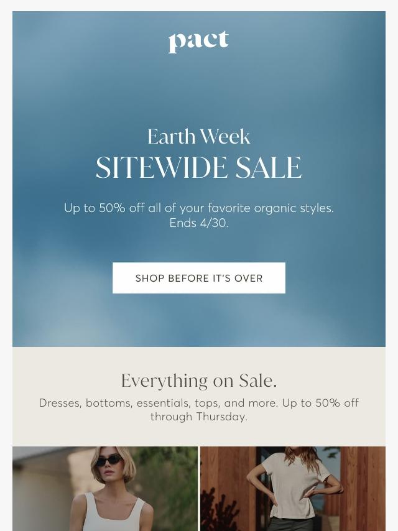Click the blurred sky area below the shop button
Image resolution: width=398 pixels, height=531 pixels.
[x=199, y=320]
